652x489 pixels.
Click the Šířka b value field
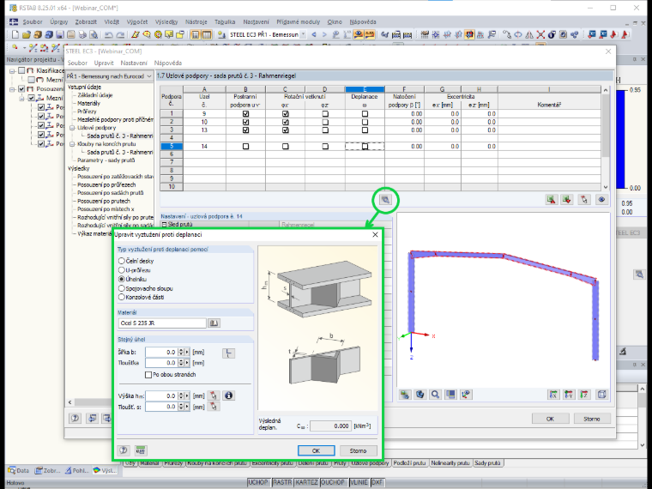coord(161,353)
